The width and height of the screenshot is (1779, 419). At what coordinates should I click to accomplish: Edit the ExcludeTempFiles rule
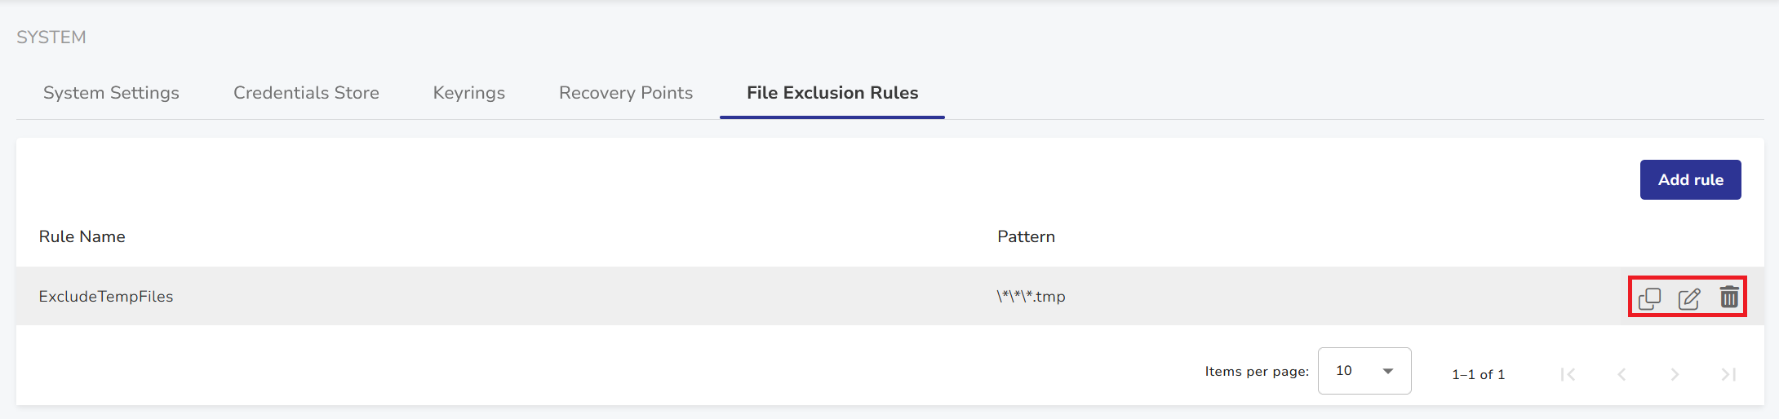[1689, 298]
